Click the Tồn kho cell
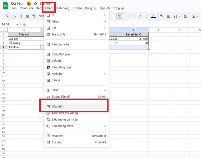Screen dimensions: 201x158 coord(24,47)
